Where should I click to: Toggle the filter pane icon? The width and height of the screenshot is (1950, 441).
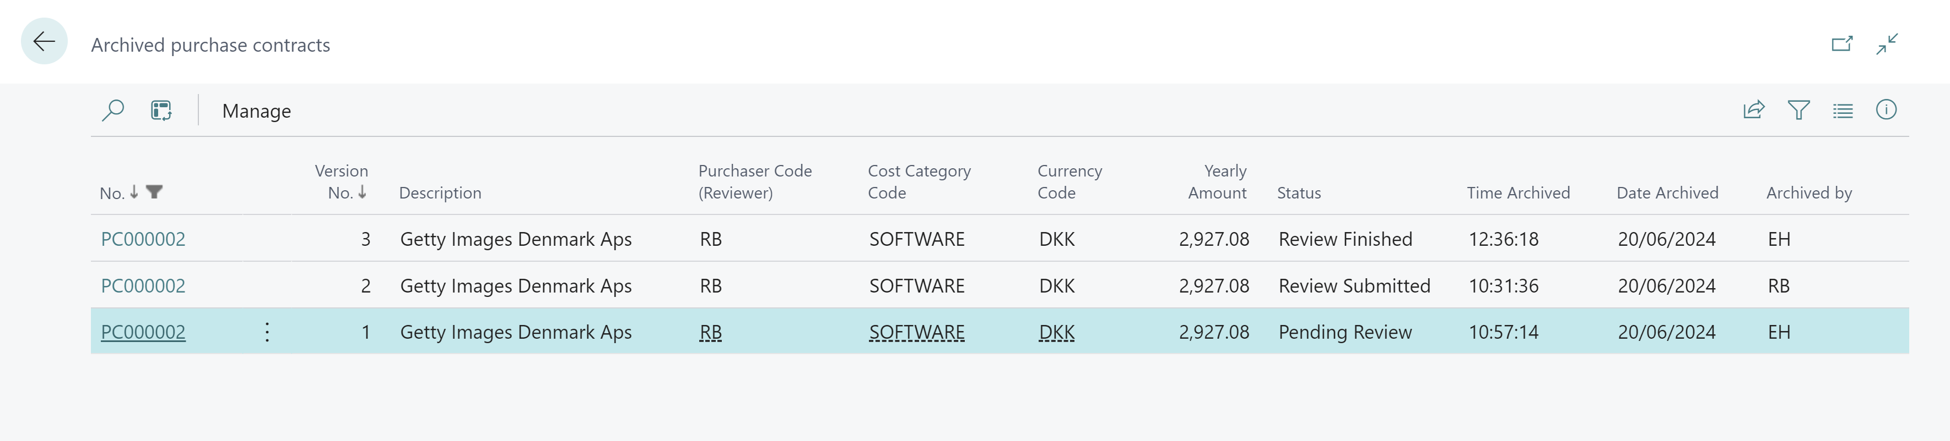(x=1798, y=110)
